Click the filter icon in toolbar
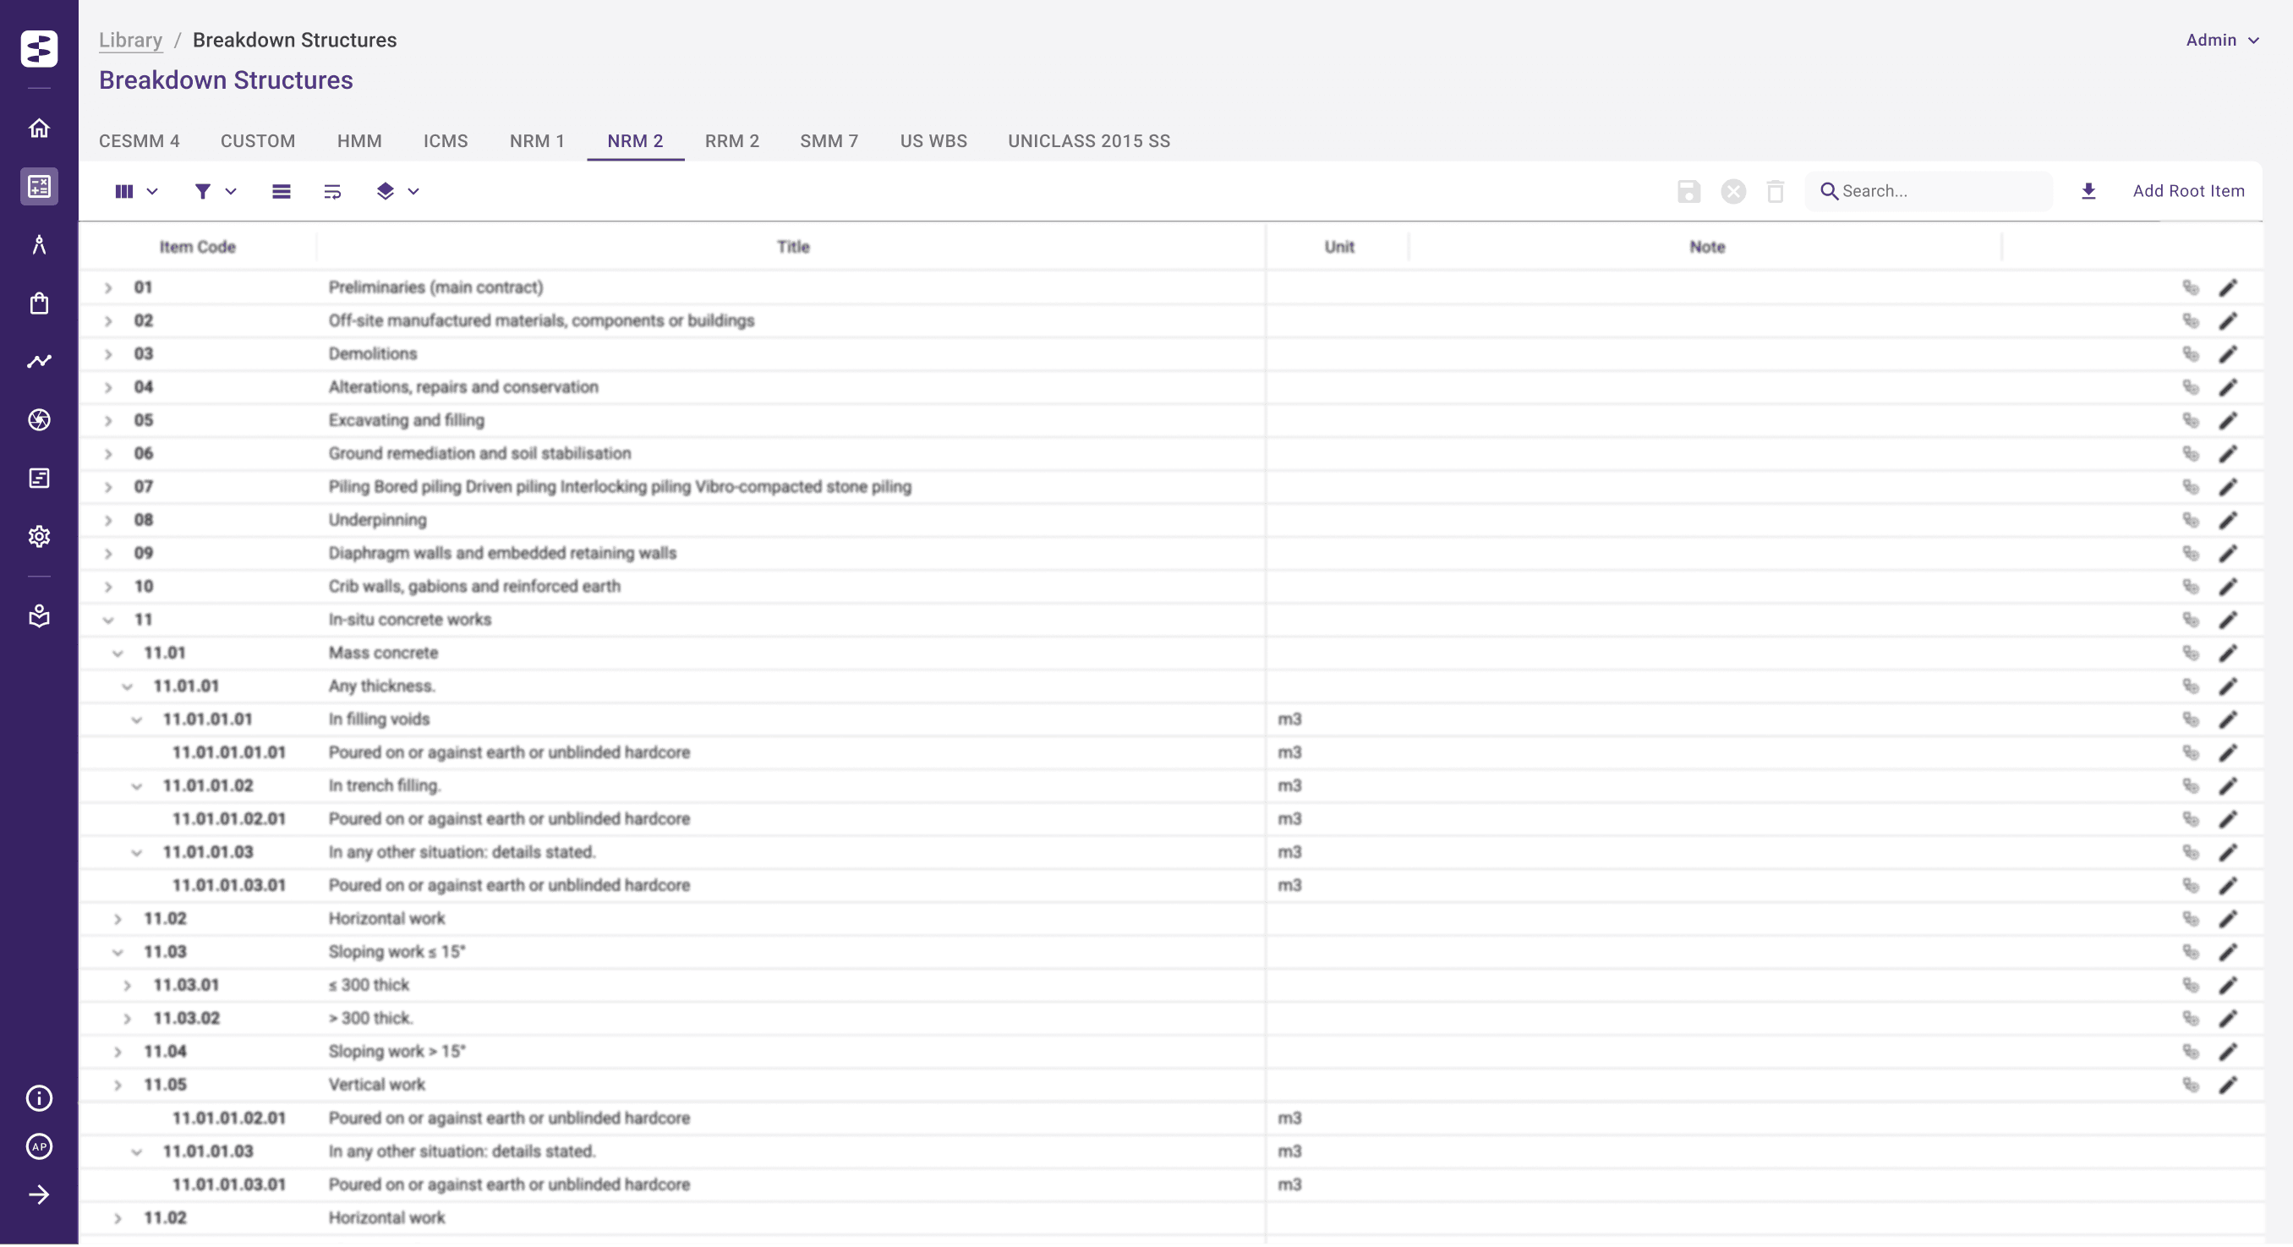The image size is (2293, 1247). [203, 191]
